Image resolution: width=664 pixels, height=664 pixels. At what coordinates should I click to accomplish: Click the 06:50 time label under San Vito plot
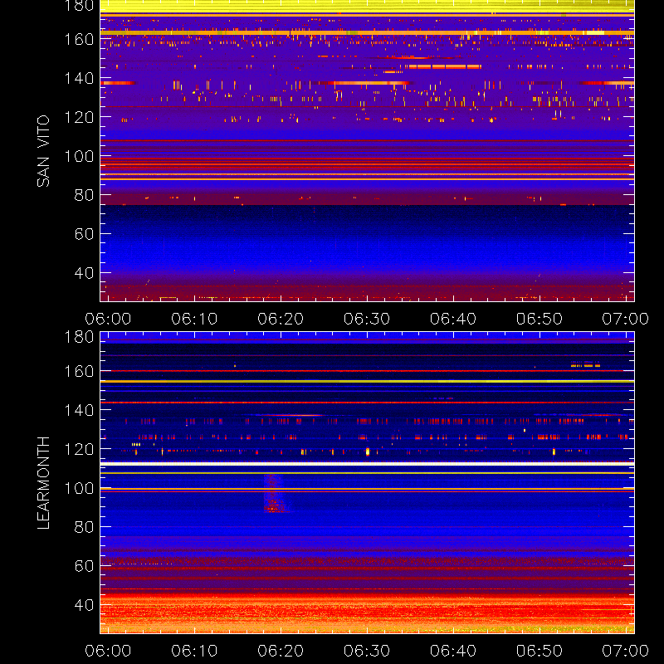539,319
